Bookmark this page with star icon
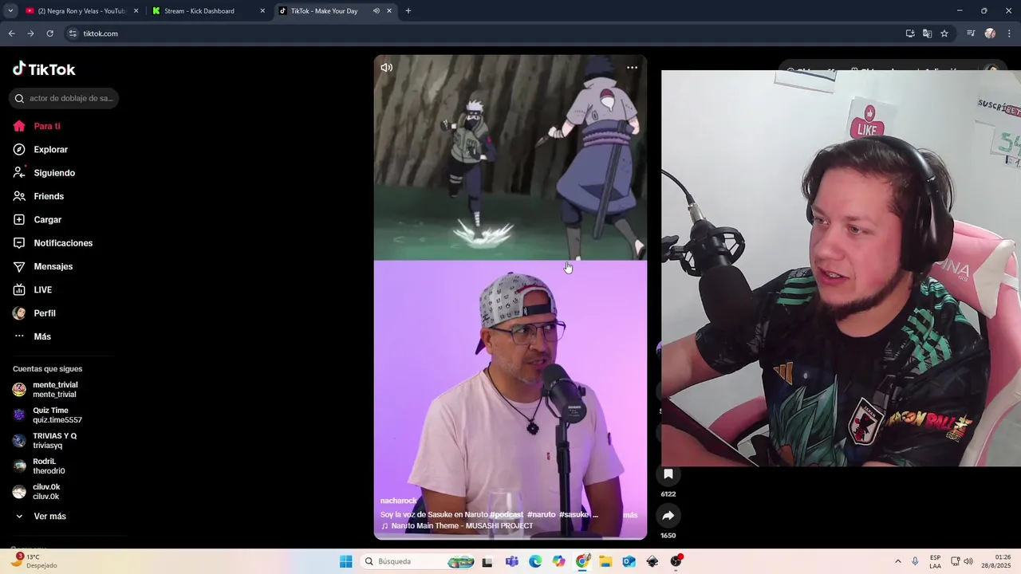Image resolution: width=1021 pixels, height=574 pixels. click(x=944, y=33)
